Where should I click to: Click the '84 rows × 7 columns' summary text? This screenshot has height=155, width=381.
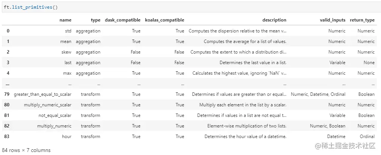pyautogui.click(x=26, y=150)
